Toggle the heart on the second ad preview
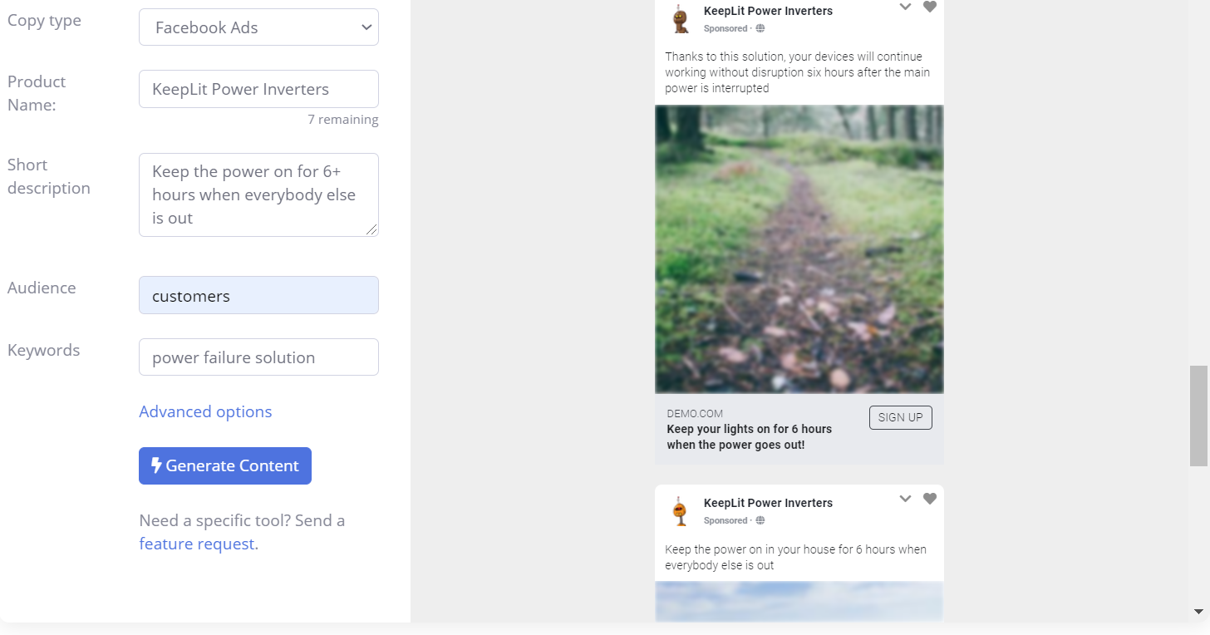 tap(929, 499)
